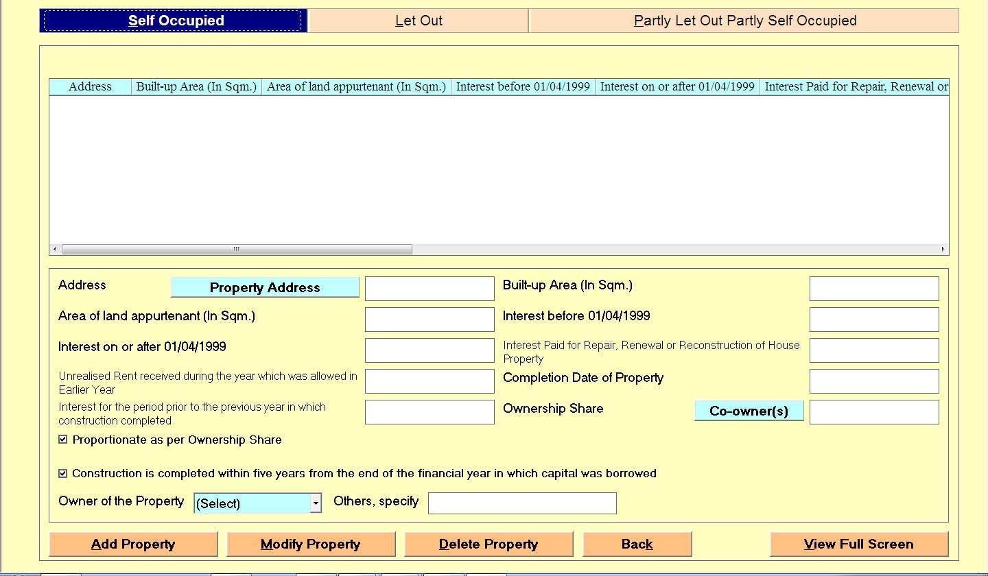Open View Full Screen

859,544
